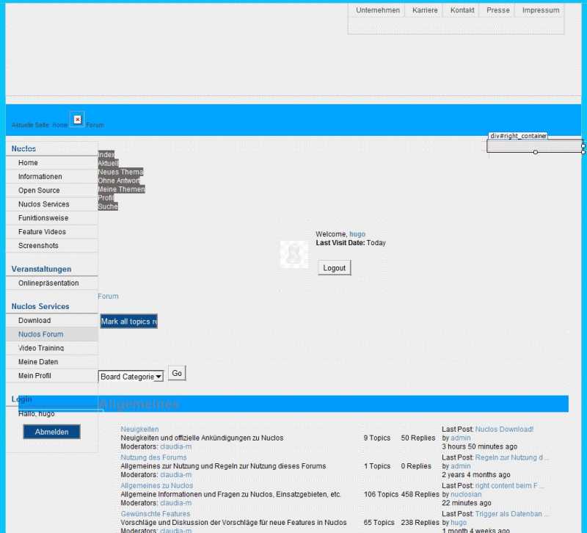Open the Board Categories dropdown

[131, 377]
